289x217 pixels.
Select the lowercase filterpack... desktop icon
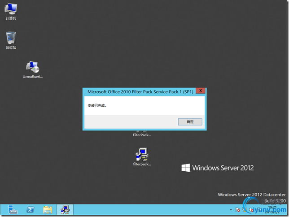pyautogui.click(x=142, y=157)
